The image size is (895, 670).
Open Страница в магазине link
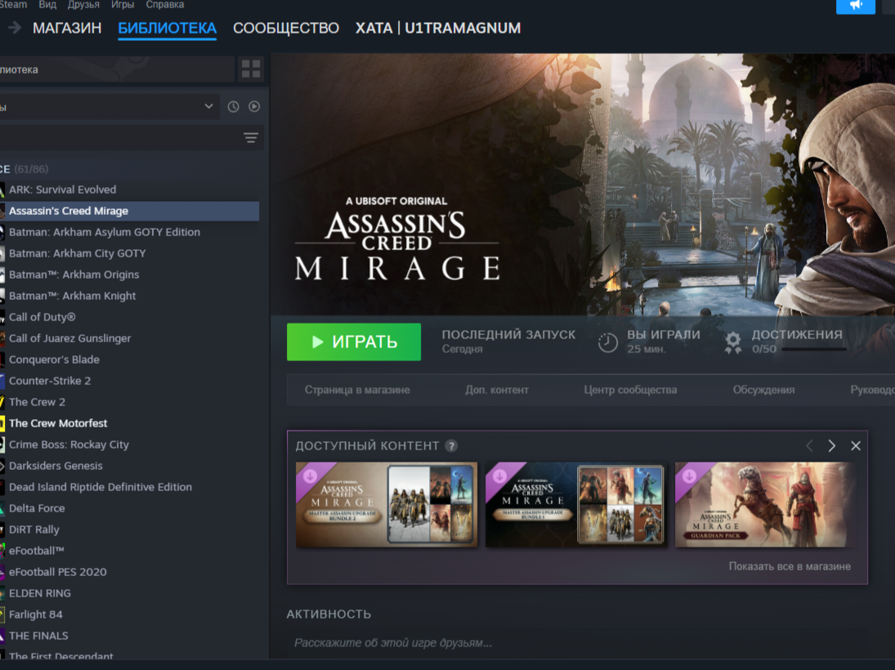[x=357, y=390]
